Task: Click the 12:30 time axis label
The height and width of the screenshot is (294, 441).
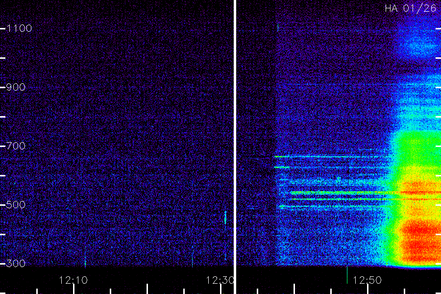Action: click(x=220, y=280)
